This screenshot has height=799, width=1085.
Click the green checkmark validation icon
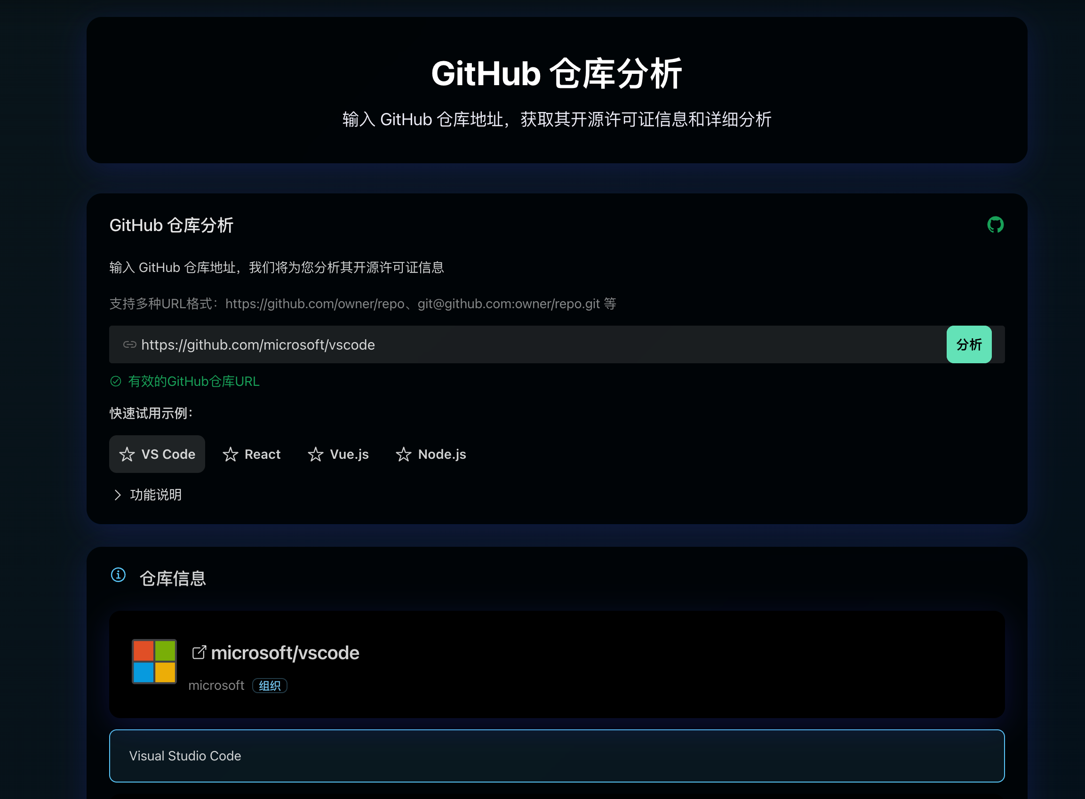point(116,381)
